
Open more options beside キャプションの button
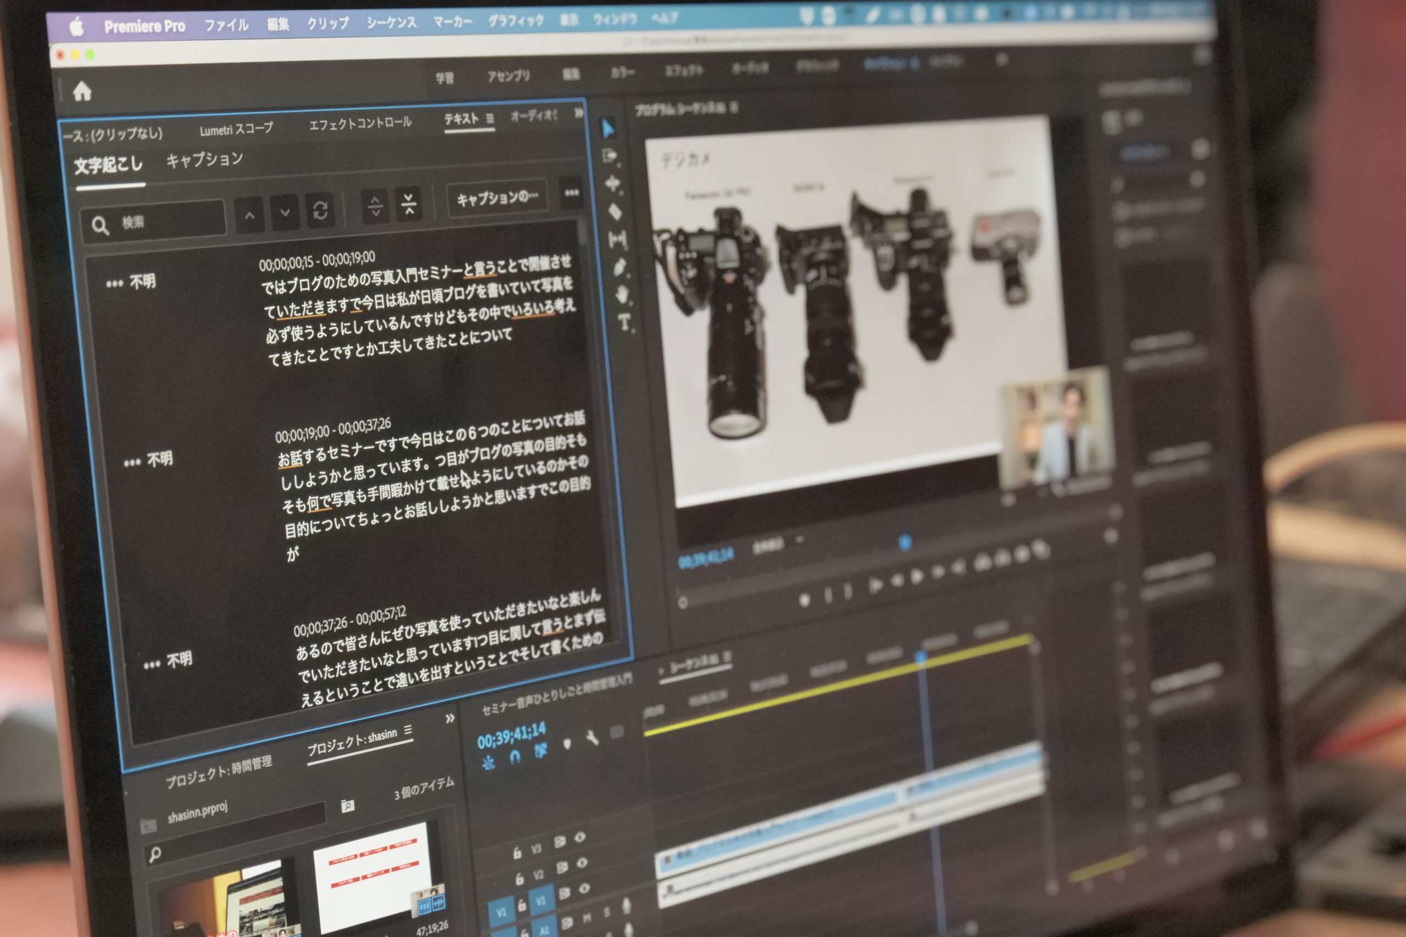[x=572, y=193]
